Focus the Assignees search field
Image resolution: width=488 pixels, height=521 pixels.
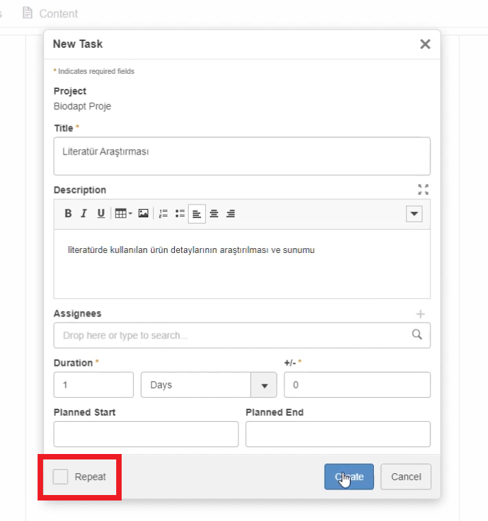[232, 335]
